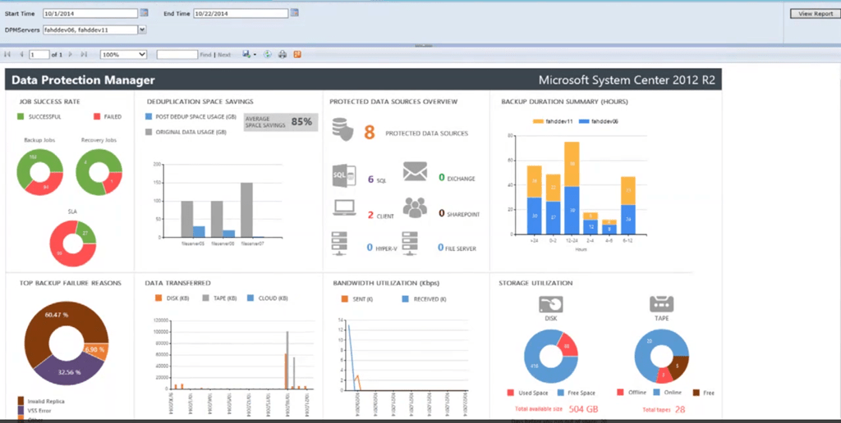Click the current page number box
841x423 pixels.
(x=39, y=55)
